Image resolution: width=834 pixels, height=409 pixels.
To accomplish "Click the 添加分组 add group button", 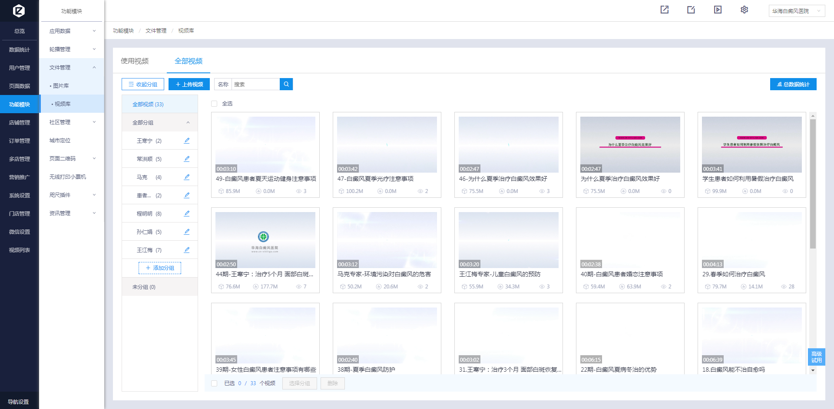I will pos(160,268).
